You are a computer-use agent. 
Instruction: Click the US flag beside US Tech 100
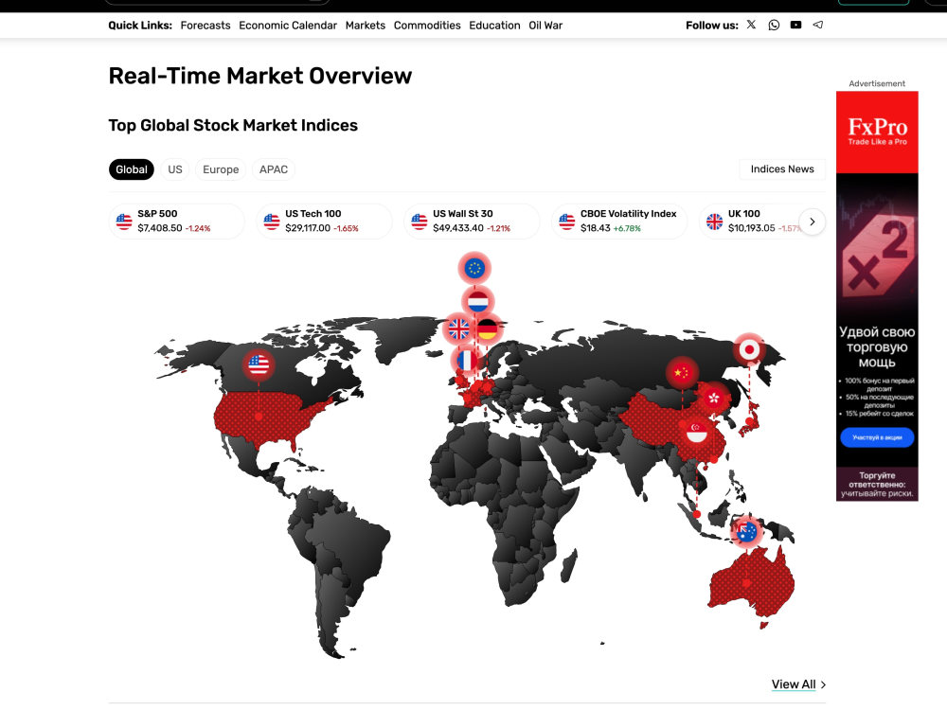click(x=272, y=222)
